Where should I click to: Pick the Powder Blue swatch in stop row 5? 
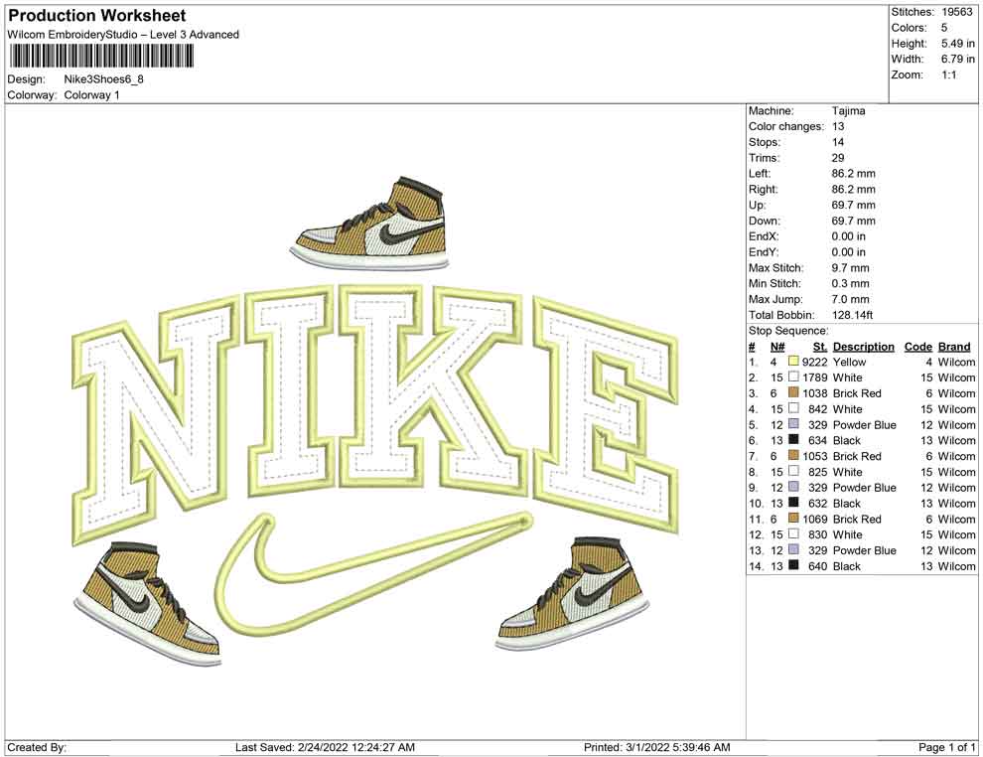tap(793, 424)
